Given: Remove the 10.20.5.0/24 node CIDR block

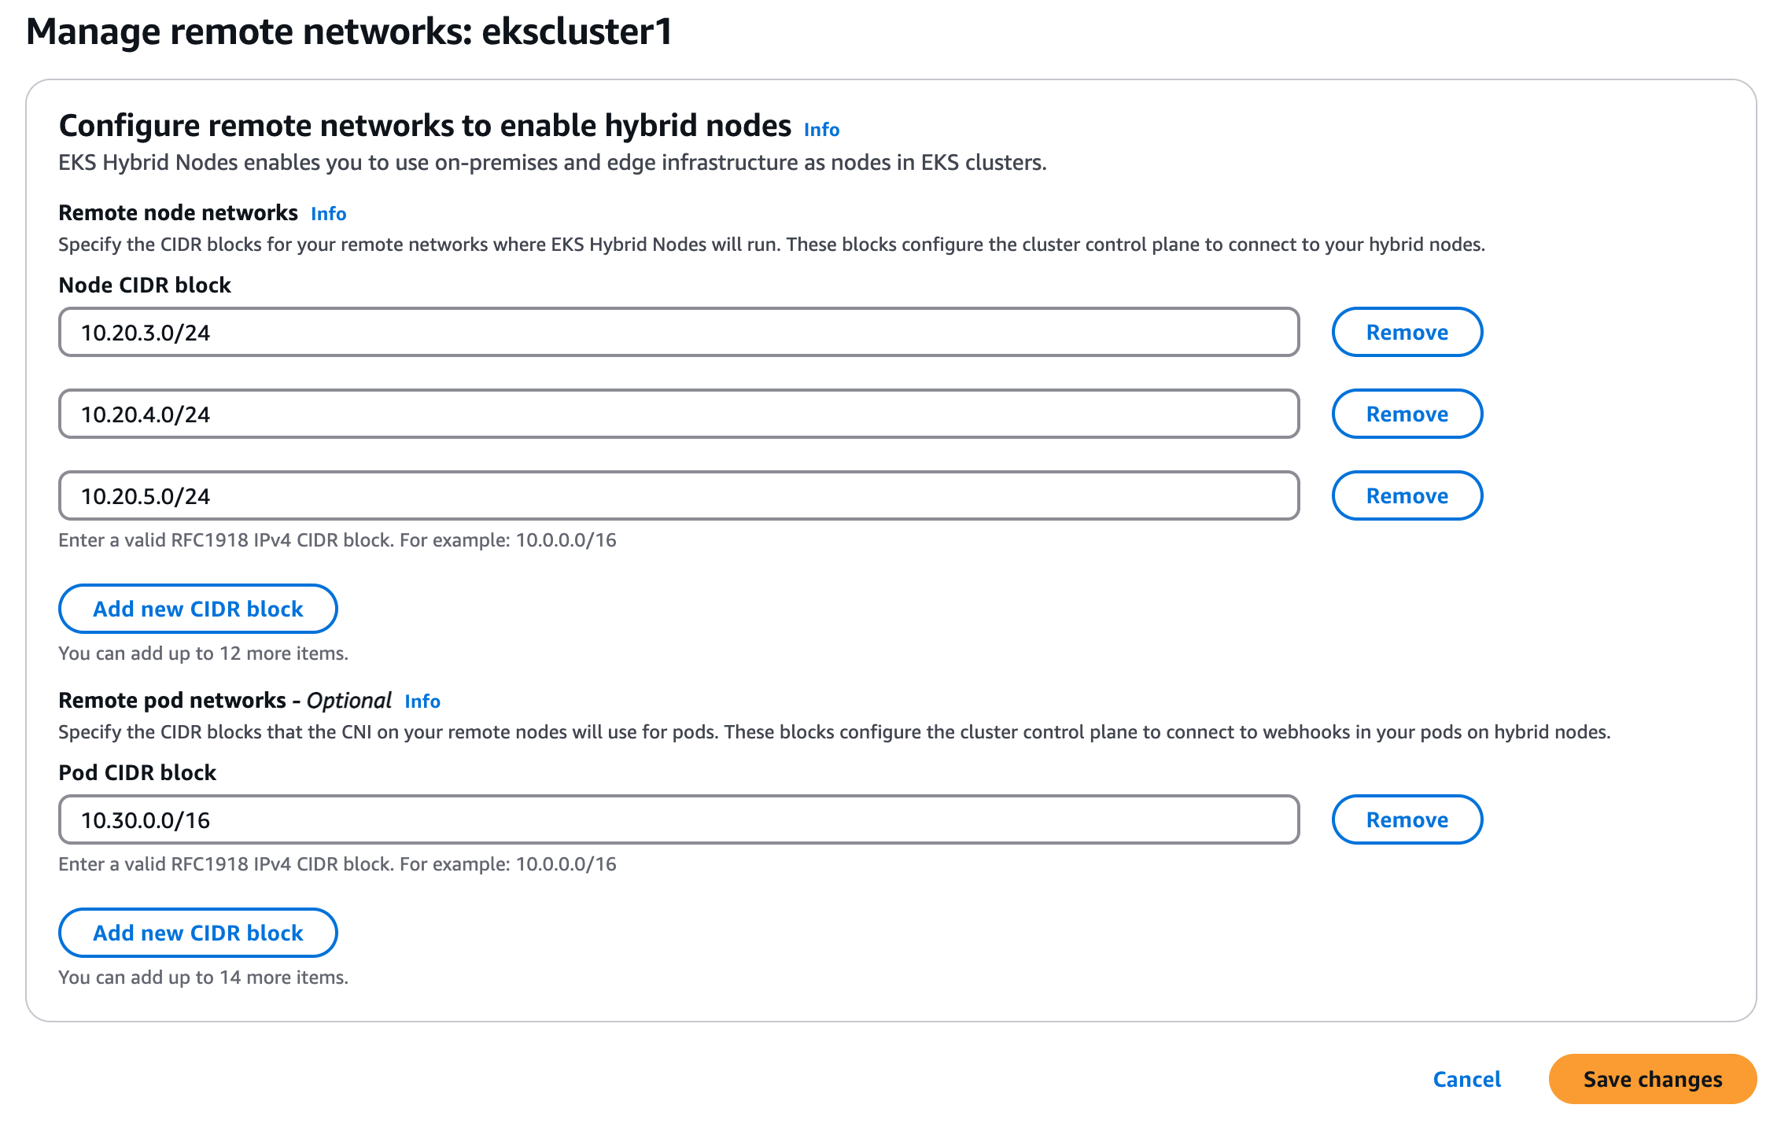Looking at the screenshot, I should [x=1407, y=496].
